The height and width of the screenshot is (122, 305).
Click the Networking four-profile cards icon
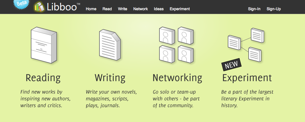(x=176, y=45)
